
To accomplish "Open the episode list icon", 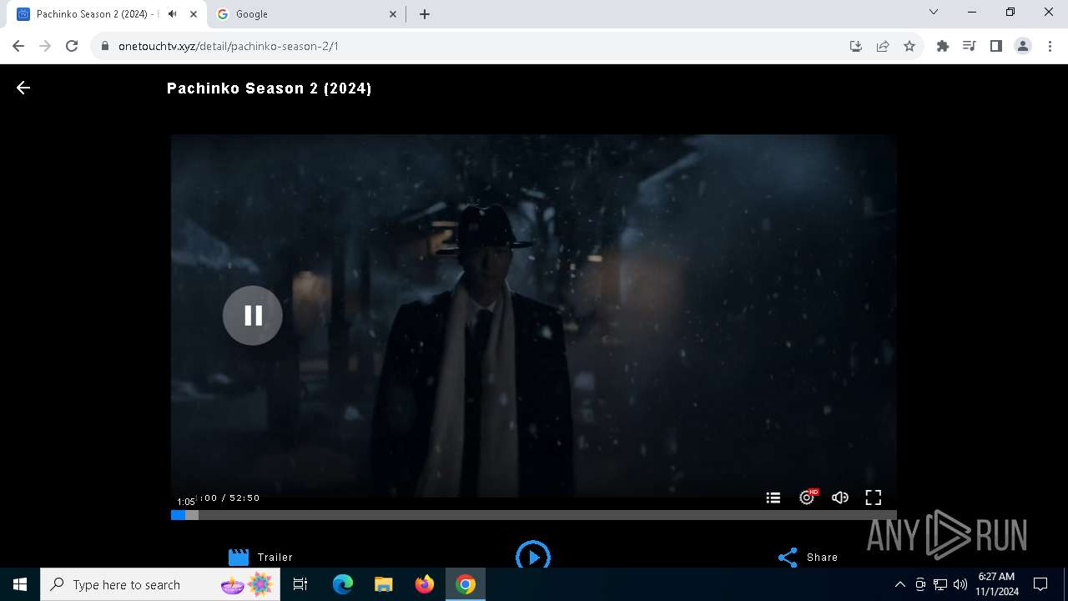I will 773,497.
